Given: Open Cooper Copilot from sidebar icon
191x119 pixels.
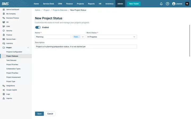Looking at the screenshot, I should (4, 90).
